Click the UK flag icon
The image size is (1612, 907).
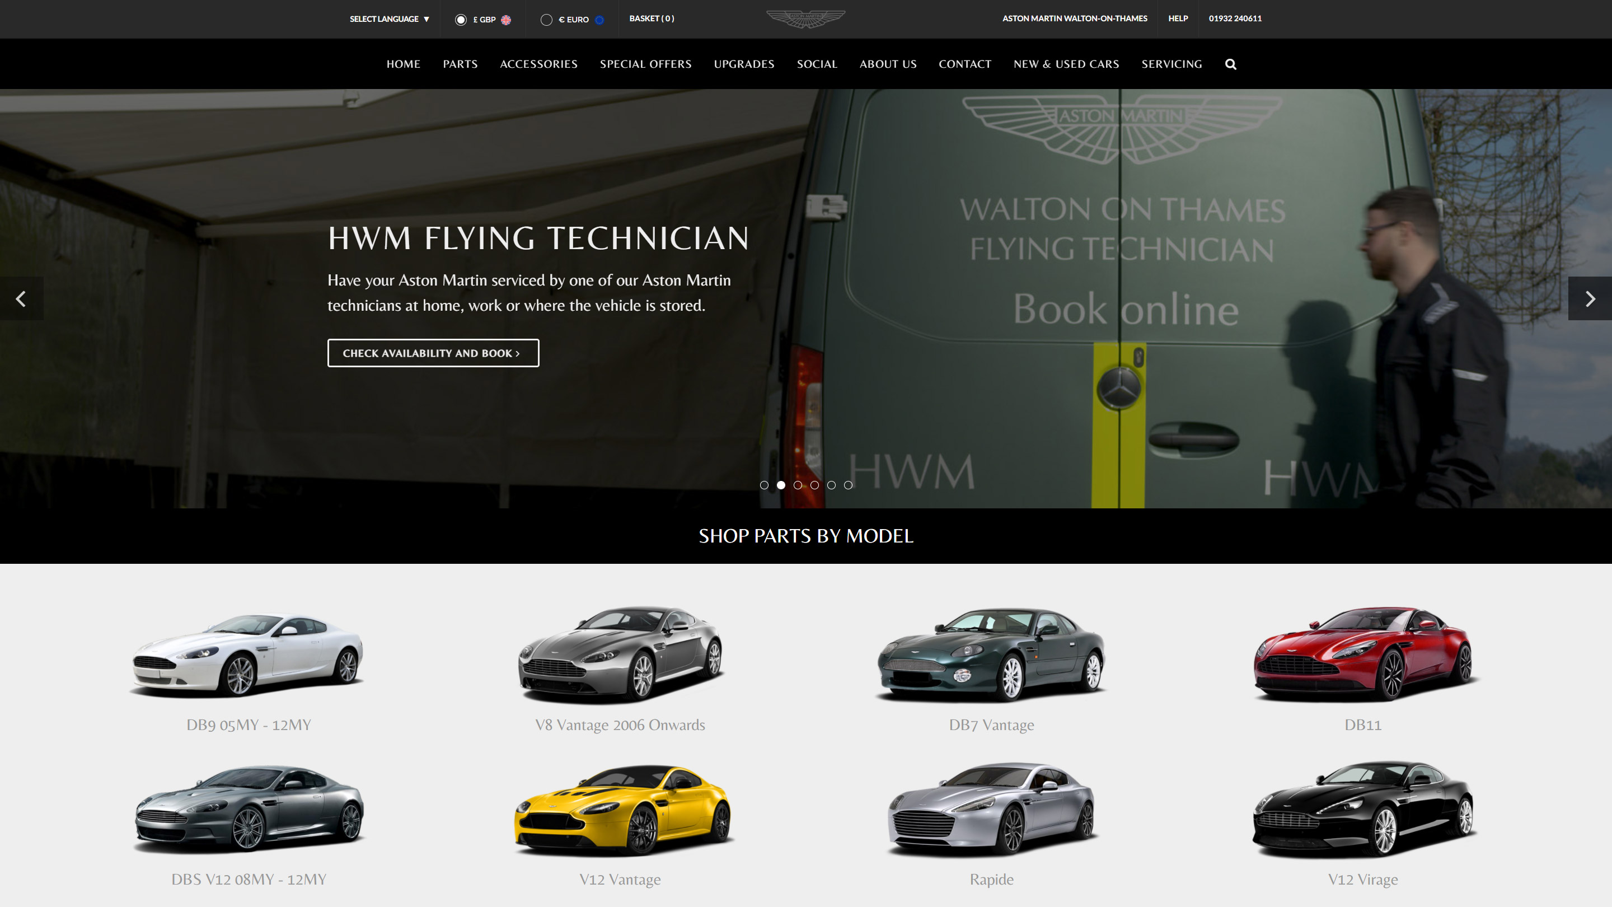click(x=505, y=20)
